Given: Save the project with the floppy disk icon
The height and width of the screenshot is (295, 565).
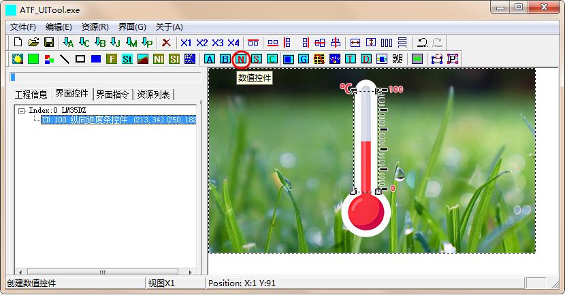Looking at the screenshot, I should coord(49,42).
